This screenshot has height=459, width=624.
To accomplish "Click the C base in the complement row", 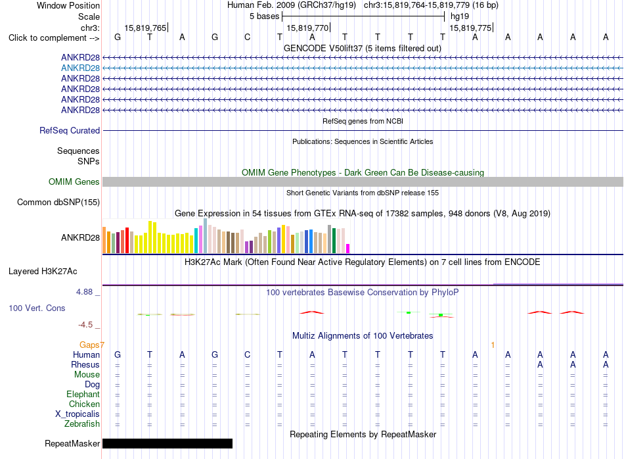I will (247, 37).
